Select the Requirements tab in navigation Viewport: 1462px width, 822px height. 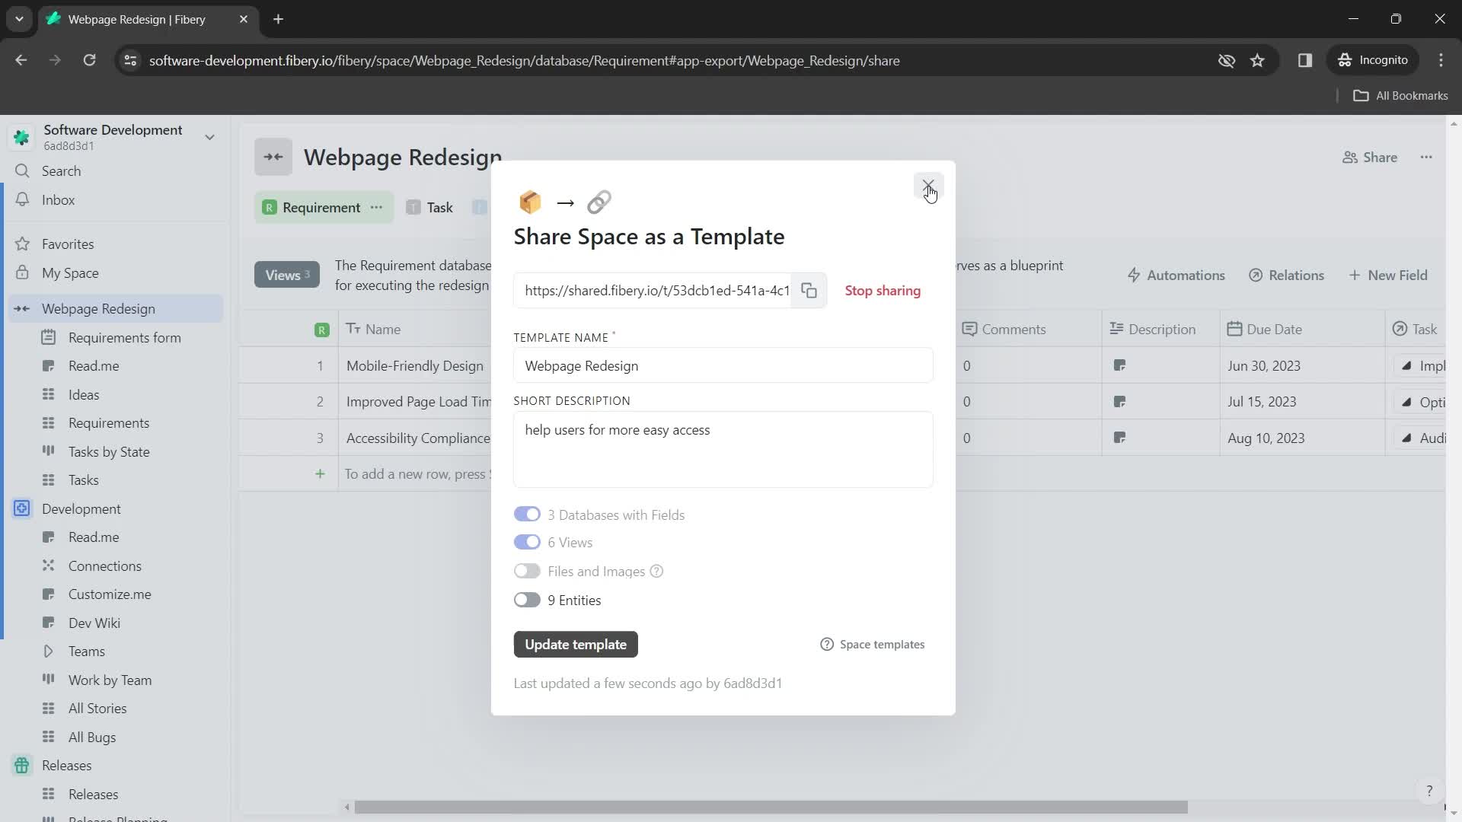click(108, 422)
